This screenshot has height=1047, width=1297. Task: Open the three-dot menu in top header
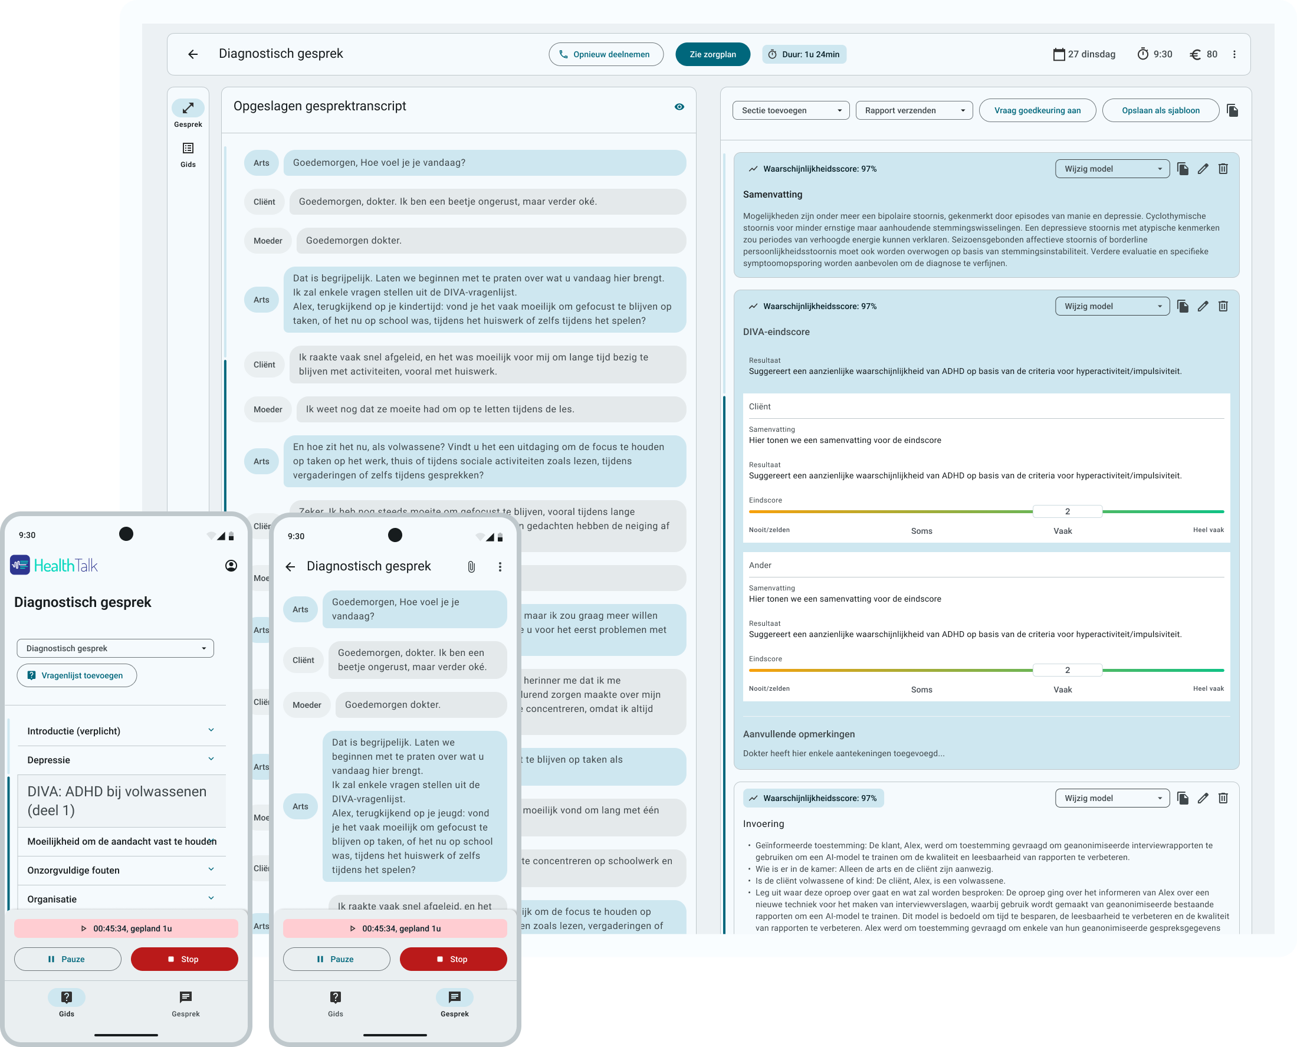[1234, 54]
